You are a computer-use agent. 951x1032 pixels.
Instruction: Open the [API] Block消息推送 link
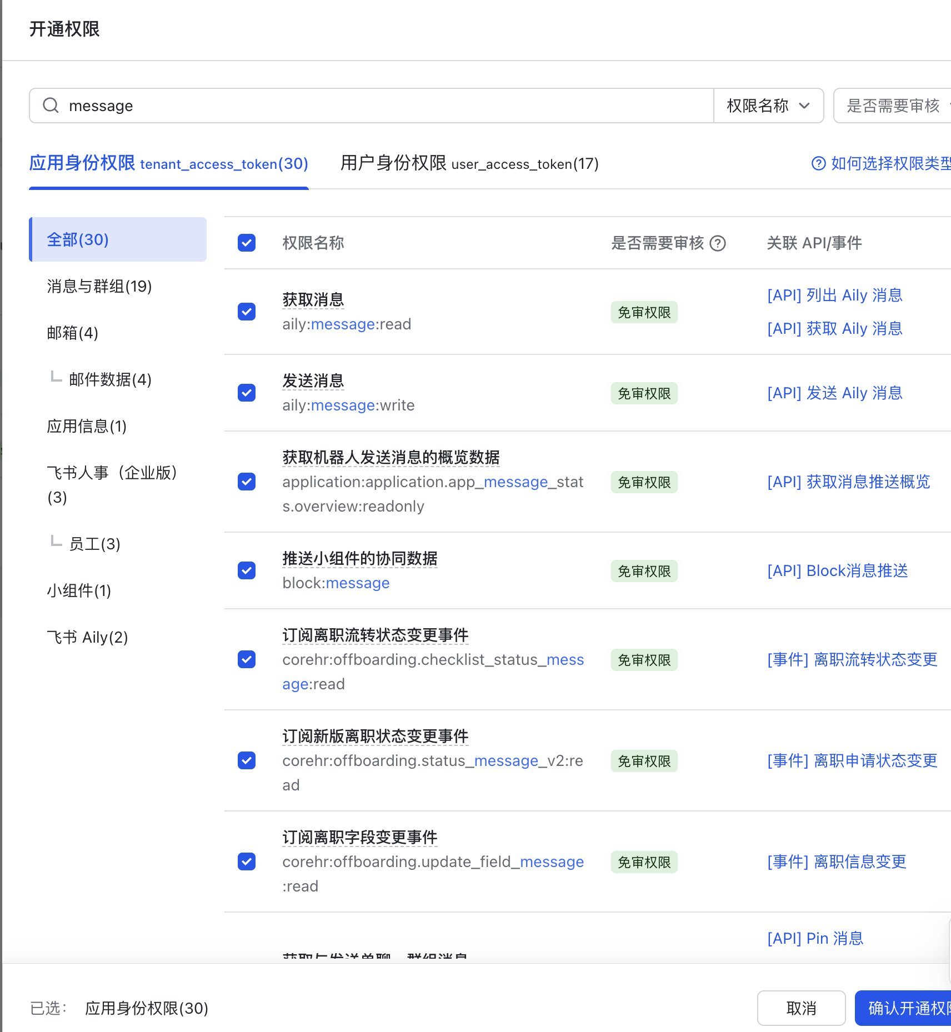[838, 570]
